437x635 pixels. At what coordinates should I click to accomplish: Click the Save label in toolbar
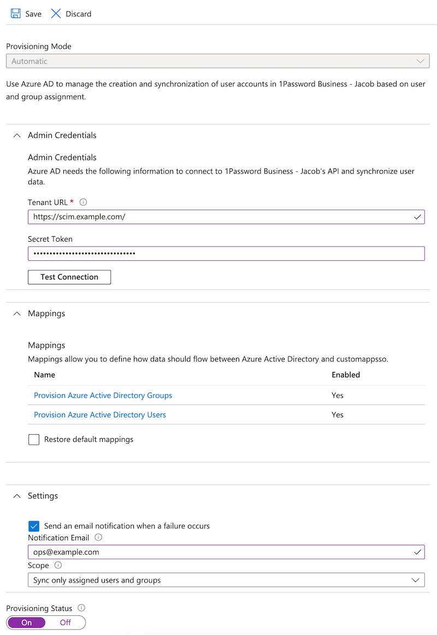click(x=33, y=14)
